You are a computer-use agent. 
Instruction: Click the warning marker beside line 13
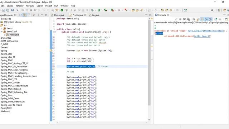[51, 51]
